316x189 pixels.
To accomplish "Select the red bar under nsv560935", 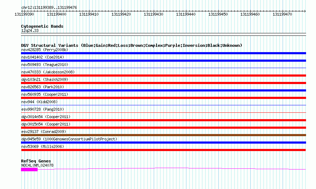I will [163, 98].
